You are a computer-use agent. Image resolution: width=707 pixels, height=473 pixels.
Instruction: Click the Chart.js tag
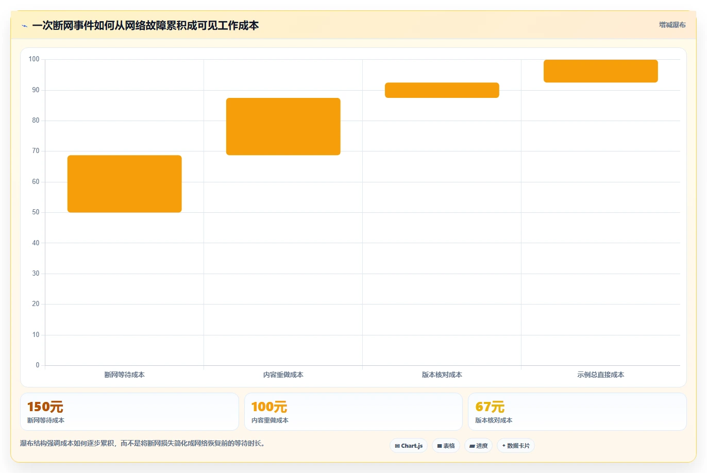409,446
